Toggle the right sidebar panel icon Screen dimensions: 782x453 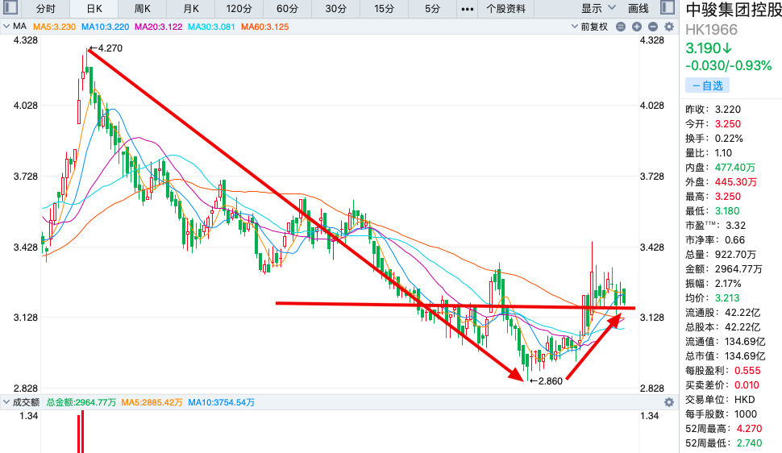668,7
